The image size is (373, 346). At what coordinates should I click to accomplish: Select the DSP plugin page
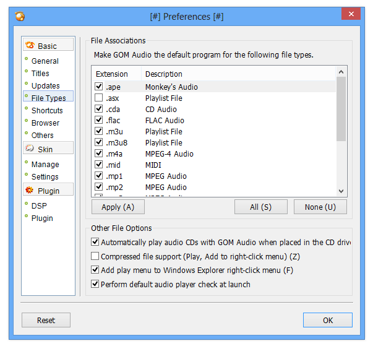[39, 205]
